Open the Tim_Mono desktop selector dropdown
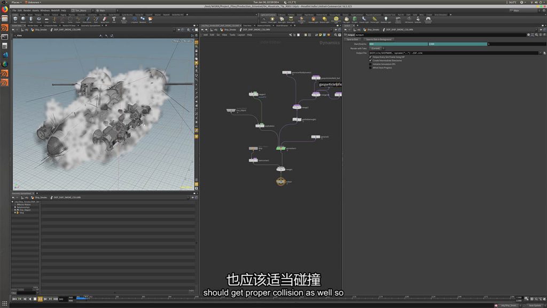This screenshot has height=308, width=547. pos(81,11)
